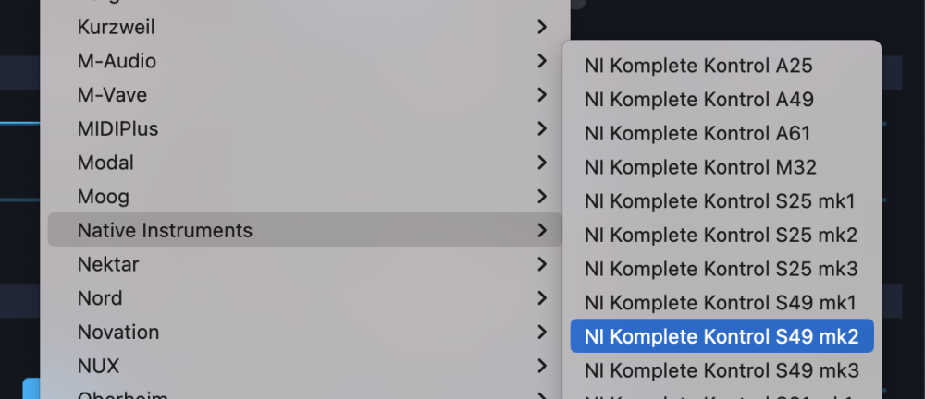The image size is (925, 399).
Task: Expand the Kurzweil submenu arrow
Action: 542,27
